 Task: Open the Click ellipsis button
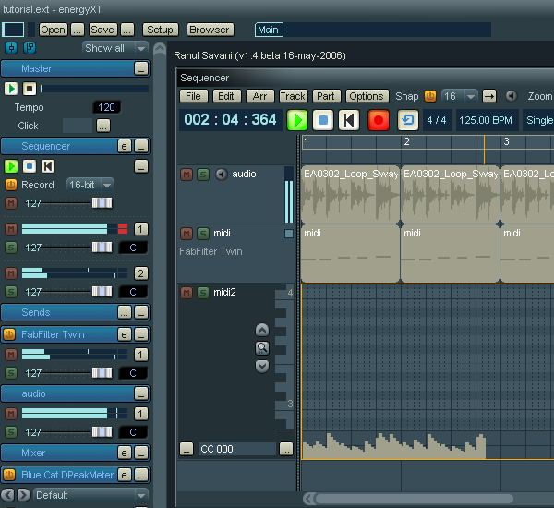103,126
